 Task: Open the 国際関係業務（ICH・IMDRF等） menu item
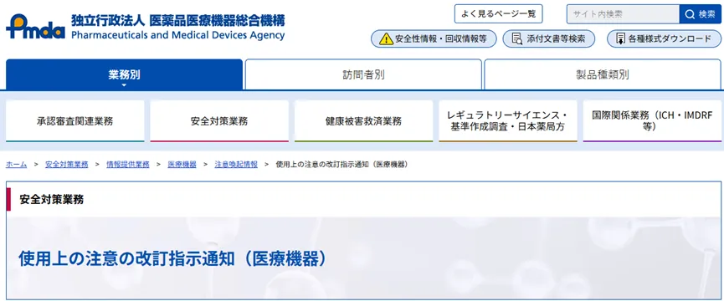[x=652, y=121]
